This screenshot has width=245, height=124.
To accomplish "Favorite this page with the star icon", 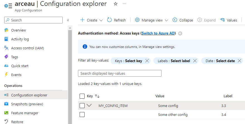I will (116, 4).
